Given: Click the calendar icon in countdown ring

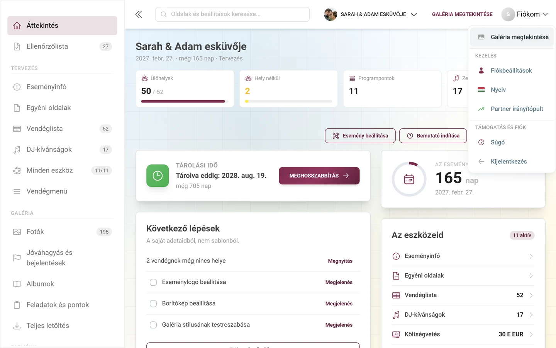Looking at the screenshot, I should [x=409, y=179].
